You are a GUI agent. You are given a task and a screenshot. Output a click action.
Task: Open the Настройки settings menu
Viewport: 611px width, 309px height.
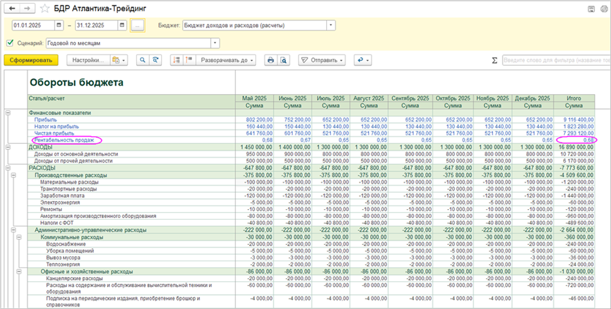pyautogui.click(x=88, y=60)
